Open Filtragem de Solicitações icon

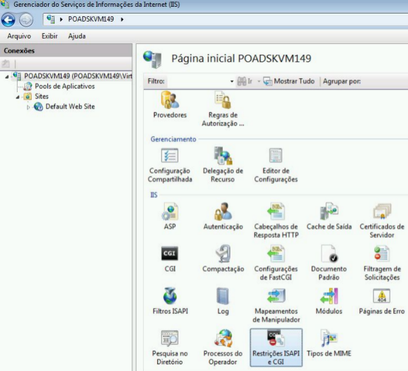point(382,253)
